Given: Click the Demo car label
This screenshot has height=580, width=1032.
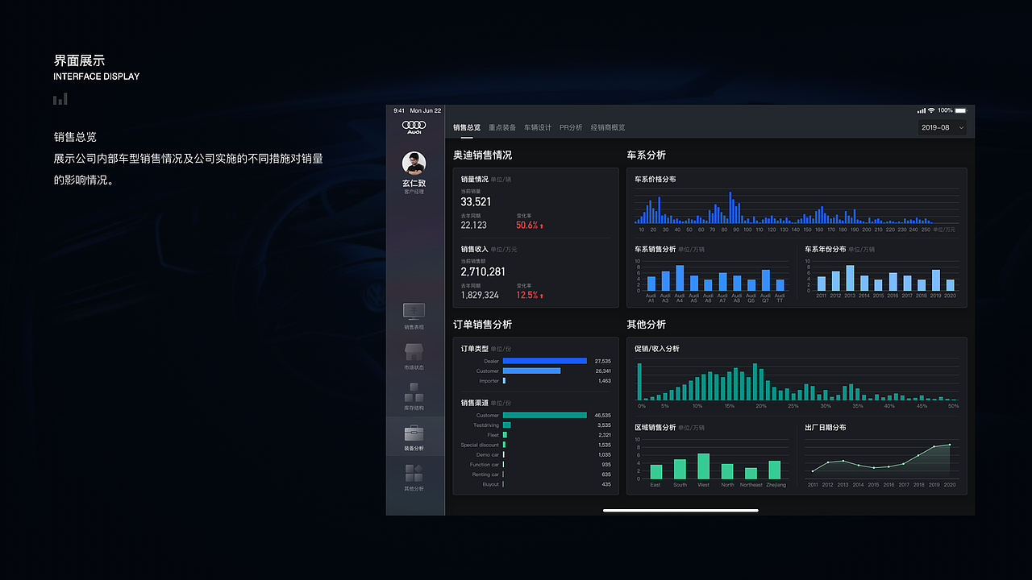Looking at the screenshot, I should pos(488,454).
